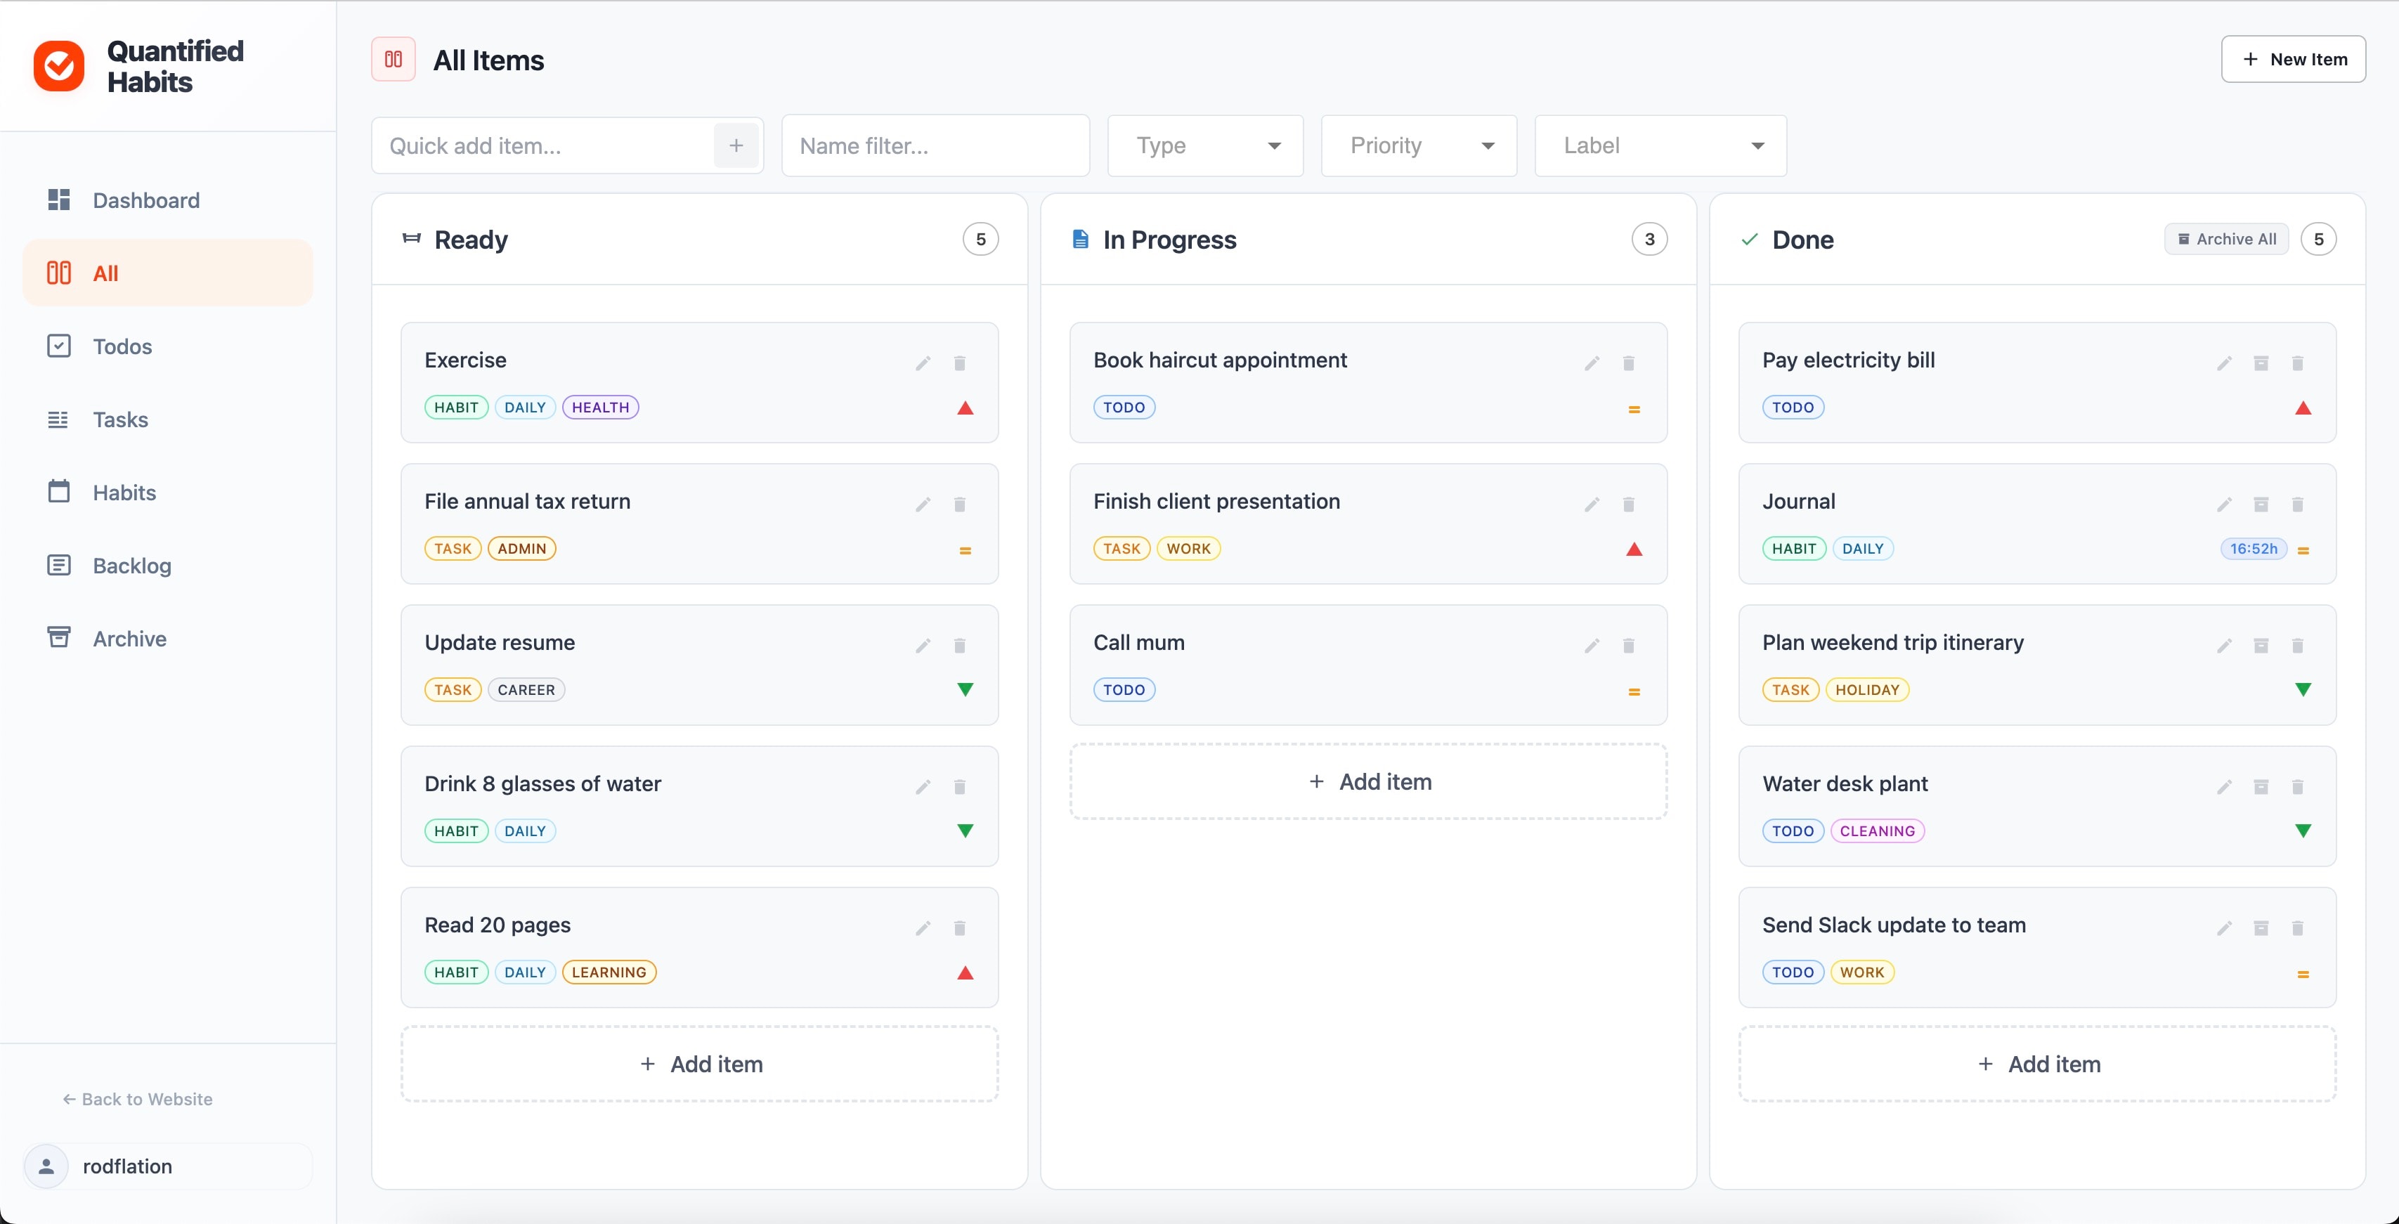Select Tasks in sidebar navigation
The height and width of the screenshot is (1224, 2399).
(x=168, y=419)
